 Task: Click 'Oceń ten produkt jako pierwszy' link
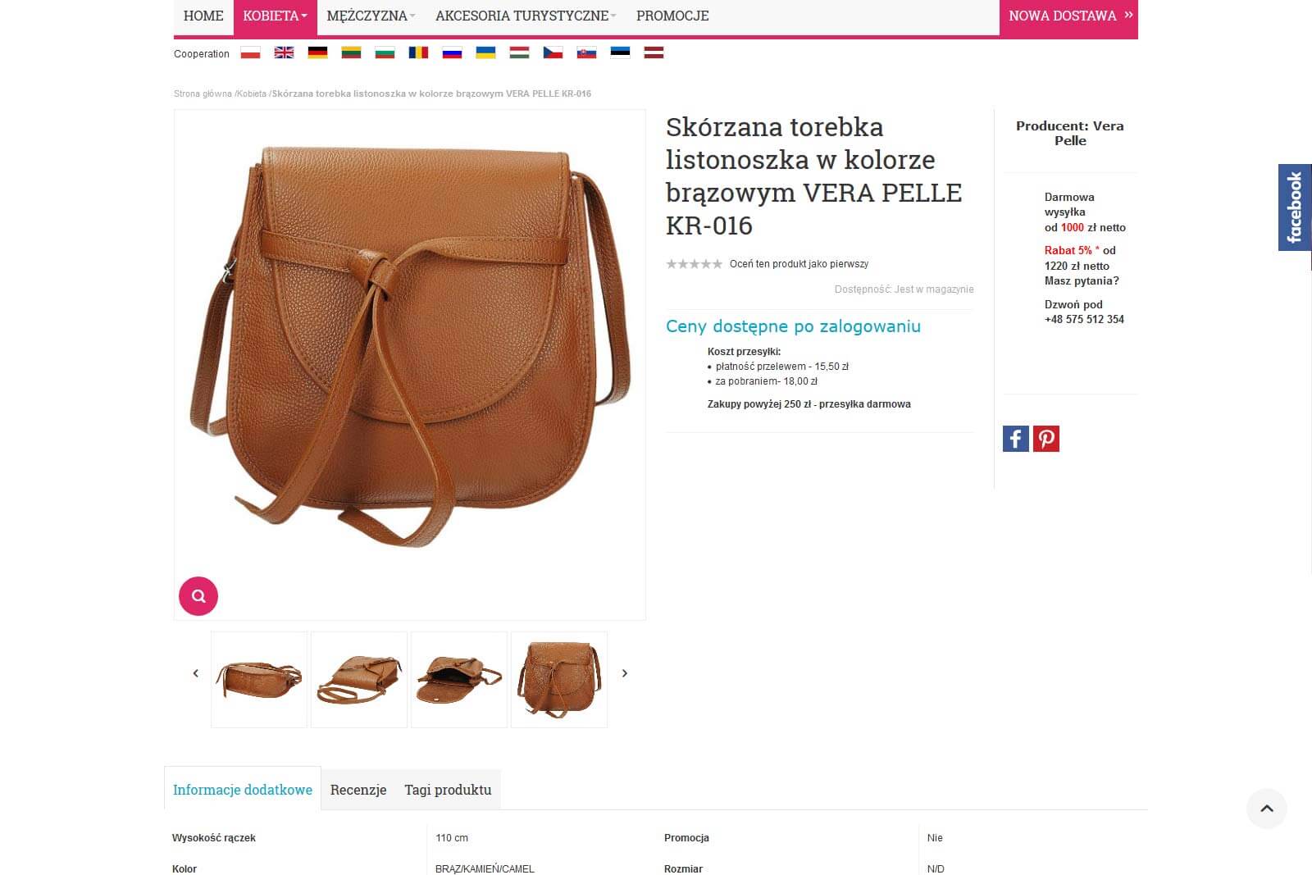[799, 264]
